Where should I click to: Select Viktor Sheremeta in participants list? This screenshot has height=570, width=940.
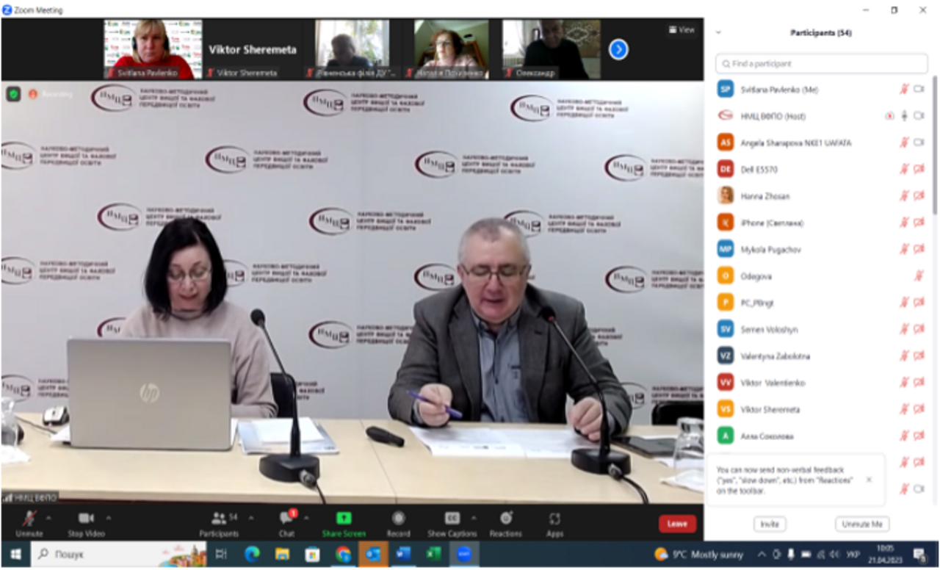(x=771, y=409)
